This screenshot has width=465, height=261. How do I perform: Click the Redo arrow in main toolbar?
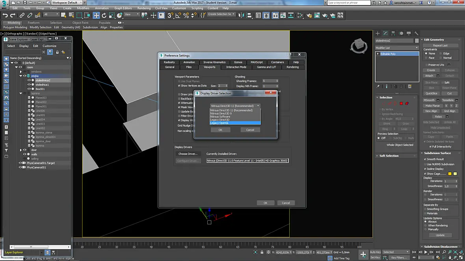click(x=13, y=15)
